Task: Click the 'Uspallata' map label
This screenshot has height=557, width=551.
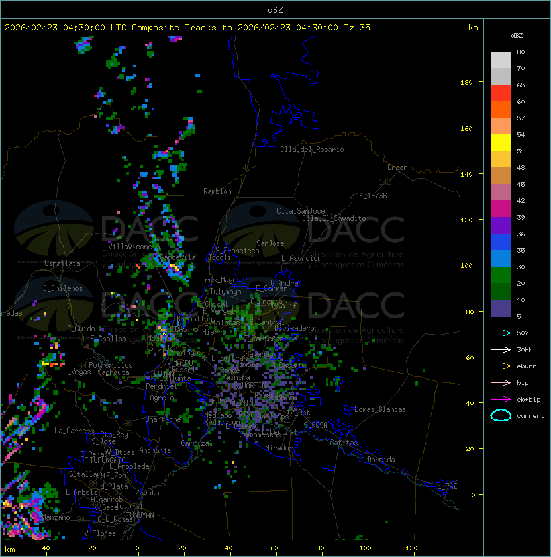Action: pos(62,263)
